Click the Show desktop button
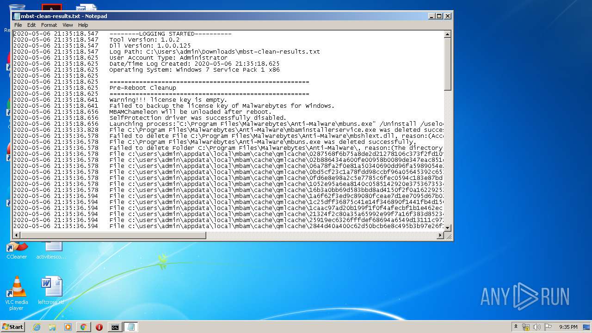This screenshot has height=333, width=592. (x=587, y=327)
